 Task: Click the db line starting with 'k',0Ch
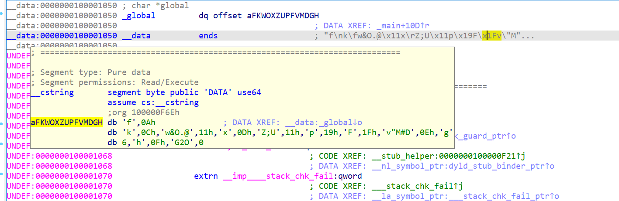[x=280, y=133]
